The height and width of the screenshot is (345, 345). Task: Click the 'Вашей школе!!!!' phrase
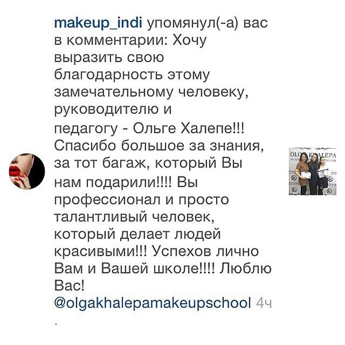[158, 269]
